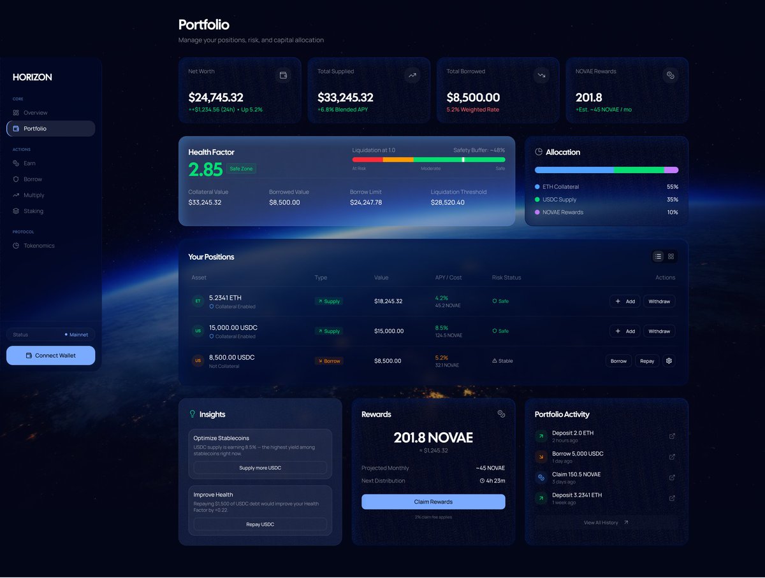Click the green arrow icon beside Deposit 2.0 ETH
Viewport: 765px width, 578px height.
click(x=541, y=436)
